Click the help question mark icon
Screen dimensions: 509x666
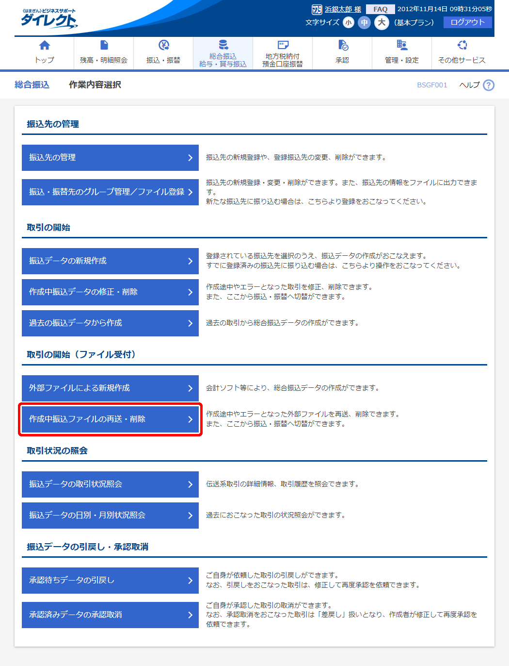pyautogui.click(x=489, y=85)
